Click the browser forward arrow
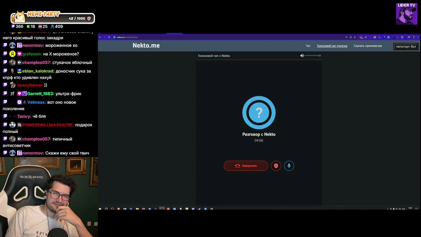 [x=104, y=37]
